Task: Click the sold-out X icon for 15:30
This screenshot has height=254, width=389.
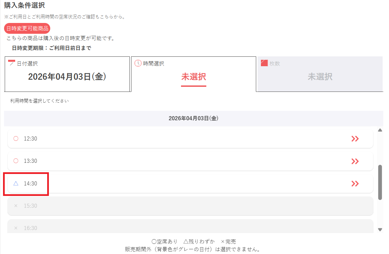Action: [x=16, y=206]
